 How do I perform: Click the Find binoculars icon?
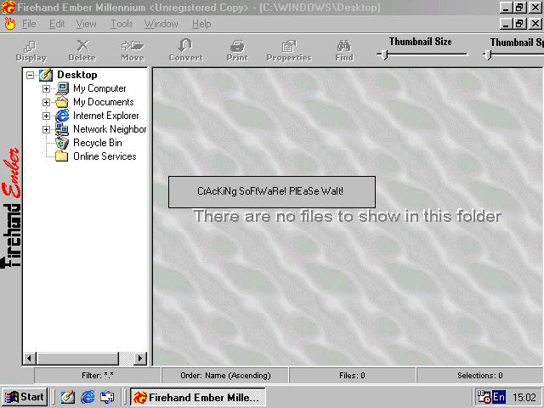click(344, 50)
